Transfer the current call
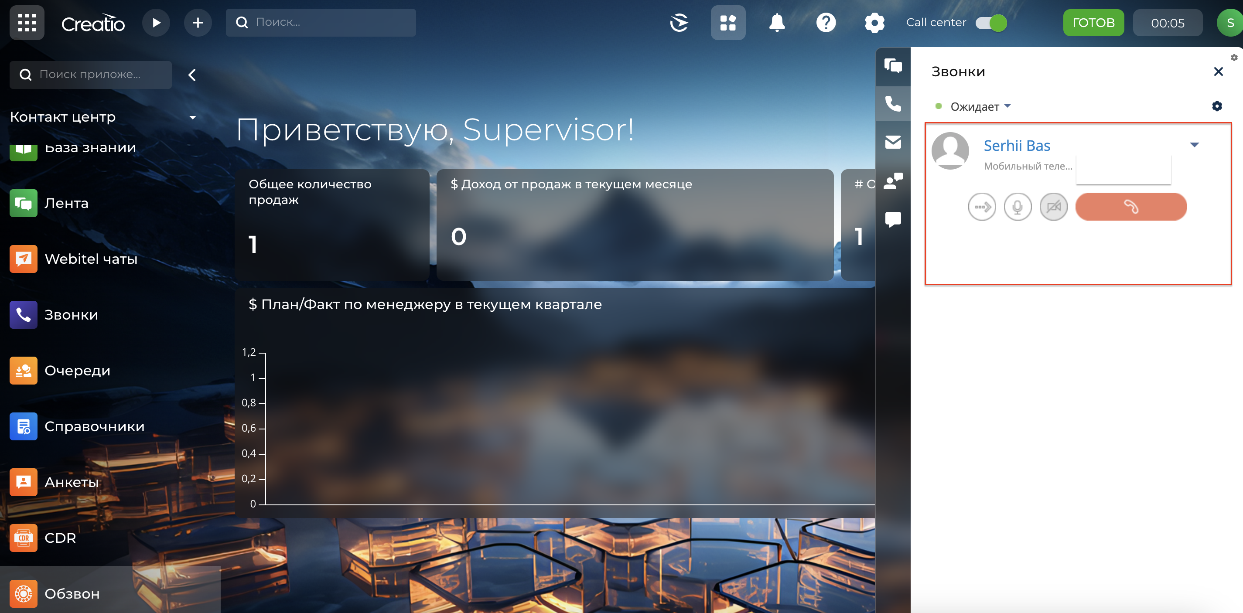 pyautogui.click(x=982, y=207)
